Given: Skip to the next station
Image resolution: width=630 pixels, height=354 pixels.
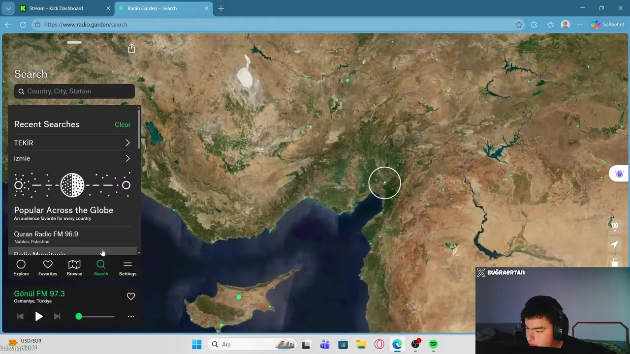Looking at the screenshot, I should click(57, 317).
